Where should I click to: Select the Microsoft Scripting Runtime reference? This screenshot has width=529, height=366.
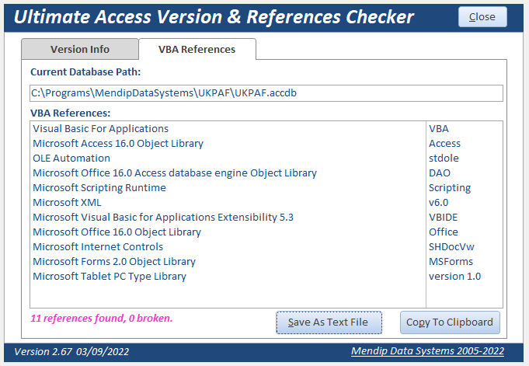[x=99, y=188]
